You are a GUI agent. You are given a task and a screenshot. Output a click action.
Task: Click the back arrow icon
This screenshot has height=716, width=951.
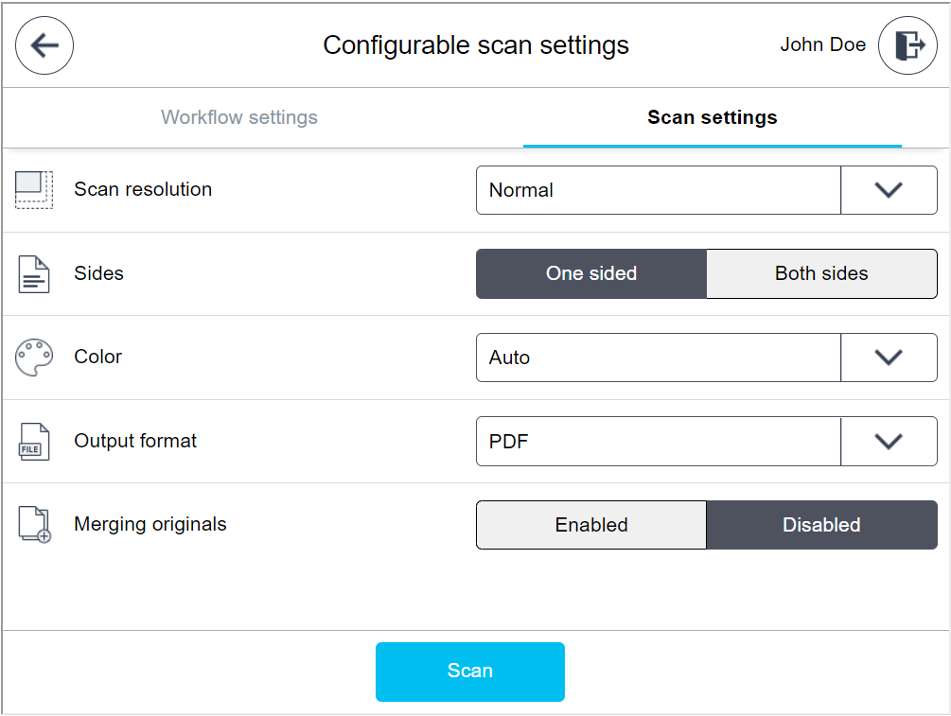pyautogui.click(x=44, y=45)
